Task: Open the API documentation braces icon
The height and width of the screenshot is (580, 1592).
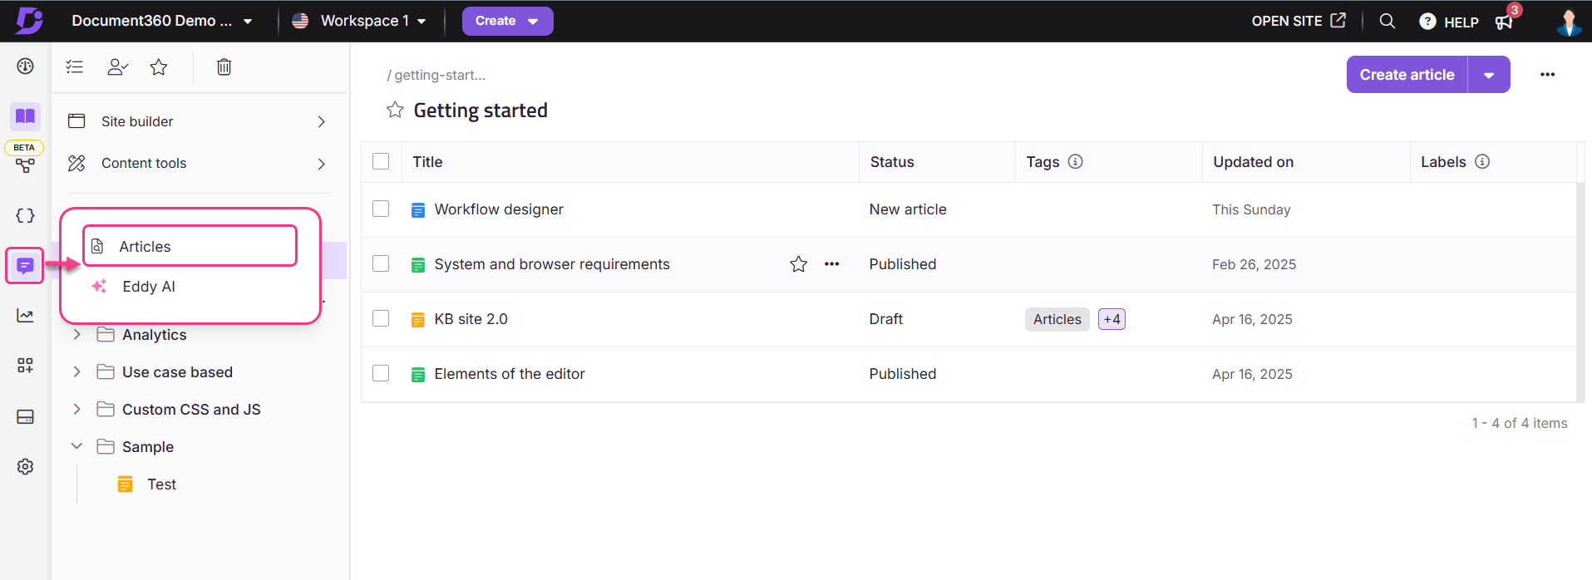Action: (x=26, y=216)
